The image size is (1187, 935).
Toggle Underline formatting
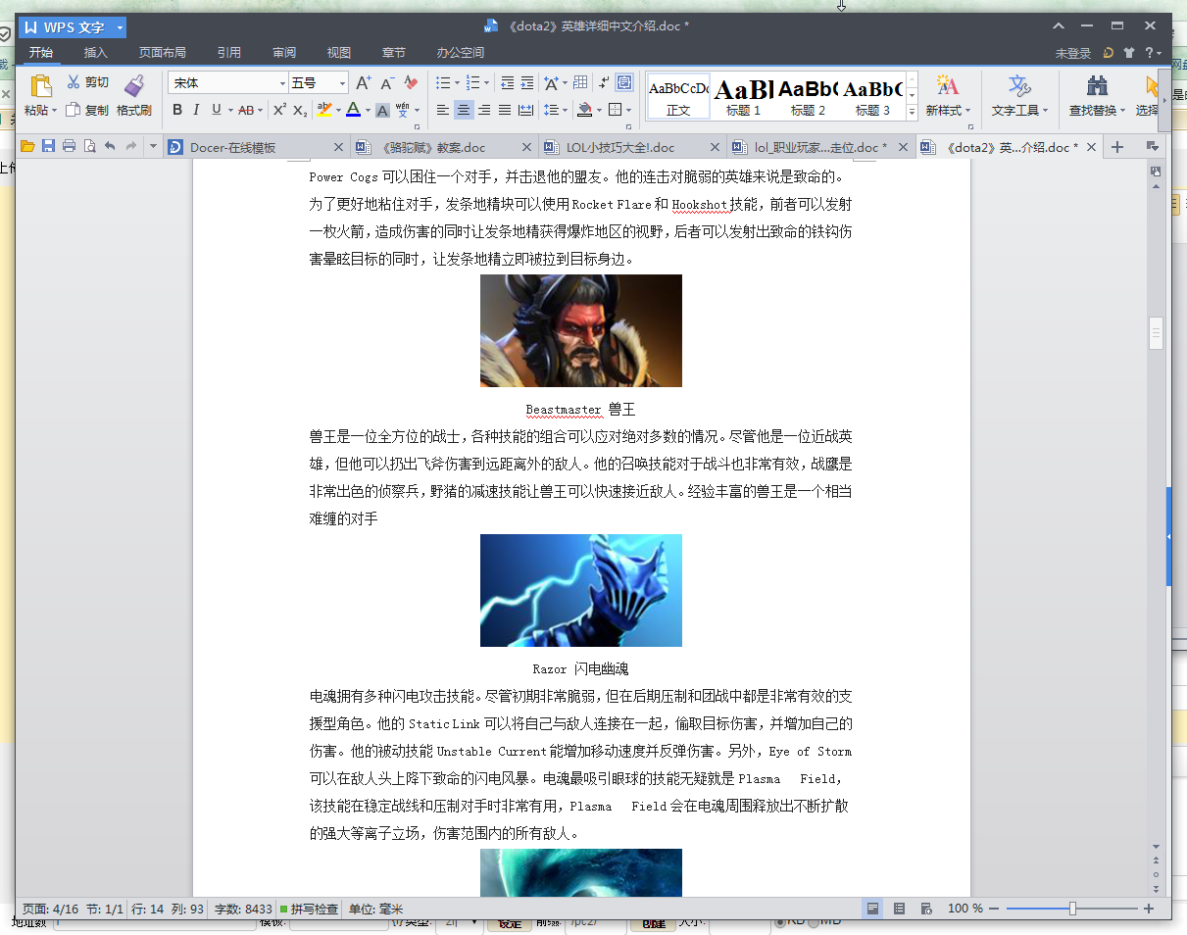[216, 110]
